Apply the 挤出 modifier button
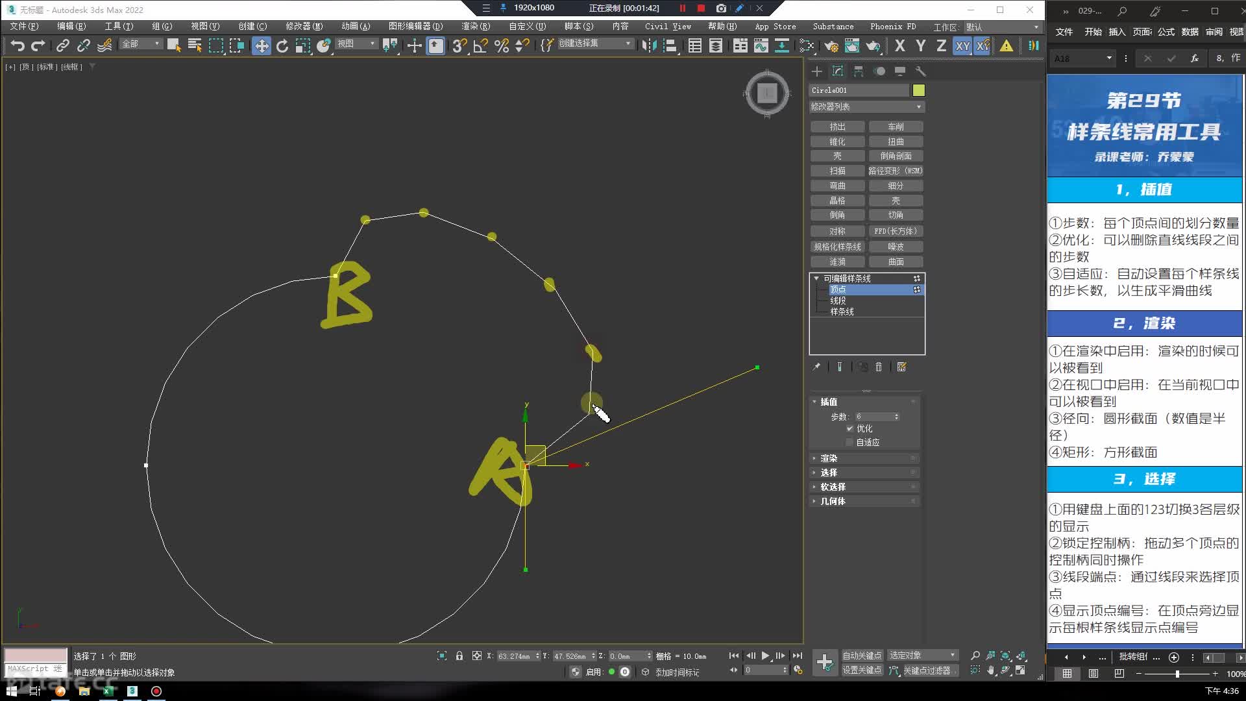Screen dimensions: 1246x701 pyautogui.click(x=837, y=127)
